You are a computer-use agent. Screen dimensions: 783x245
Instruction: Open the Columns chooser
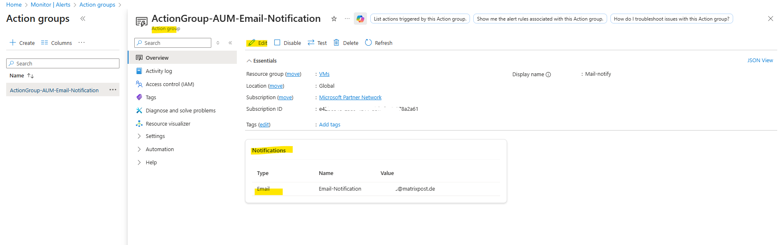(x=56, y=43)
